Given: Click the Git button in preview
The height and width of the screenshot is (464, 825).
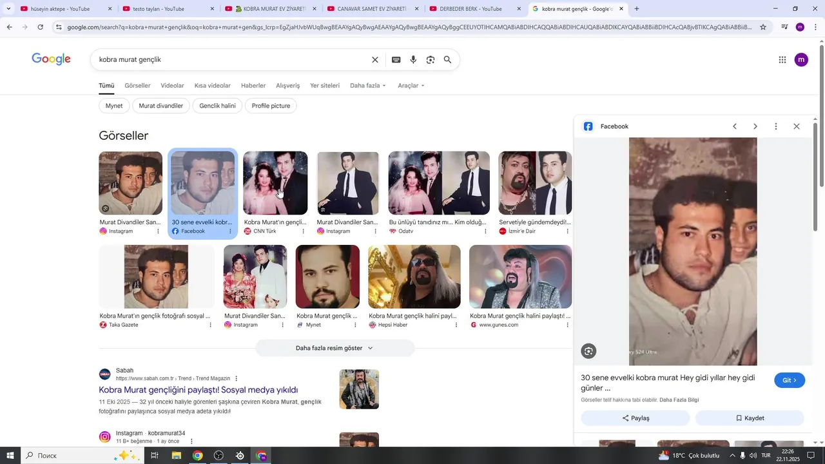Looking at the screenshot, I should click(x=790, y=380).
